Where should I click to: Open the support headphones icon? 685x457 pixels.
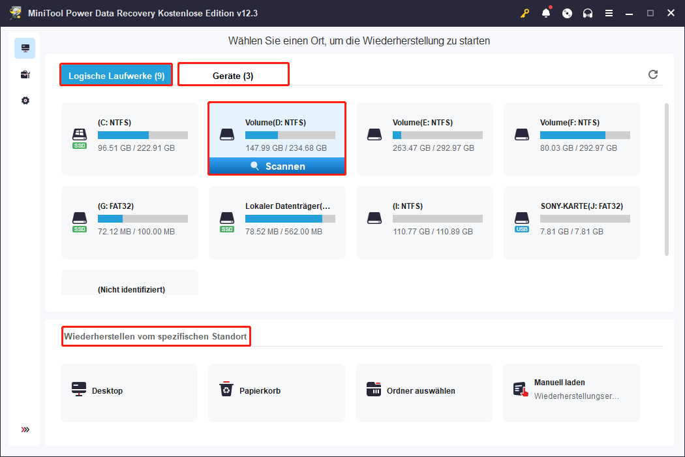pyautogui.click(x=588, y=13)
